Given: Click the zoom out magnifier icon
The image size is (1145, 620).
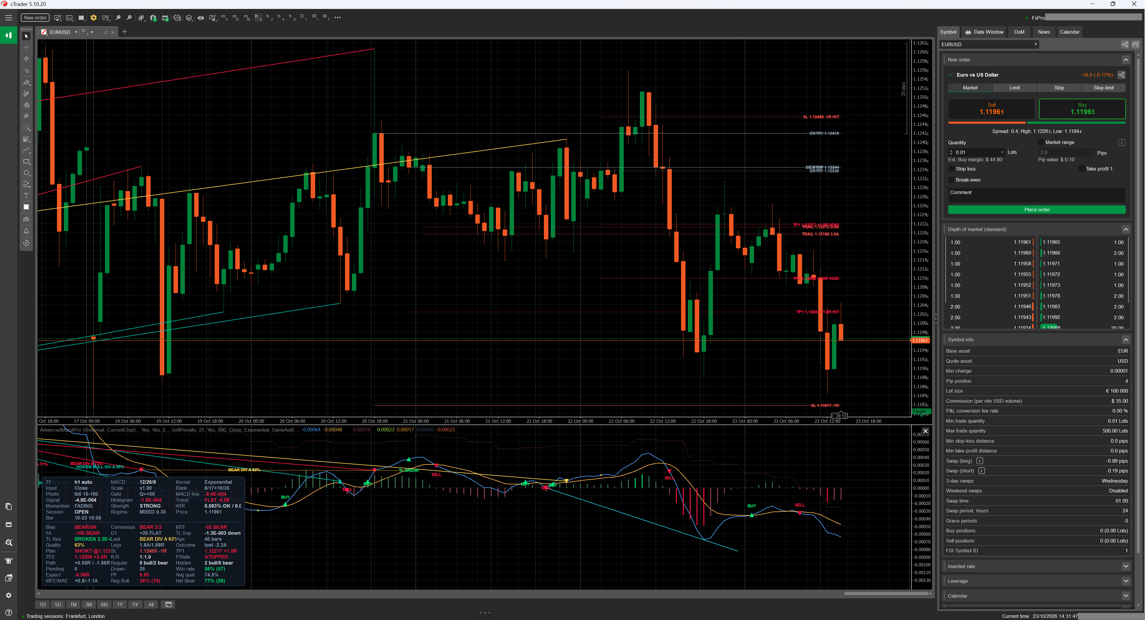Looking at the screenshot, I should pyautogui.click(x=118, y=18).
